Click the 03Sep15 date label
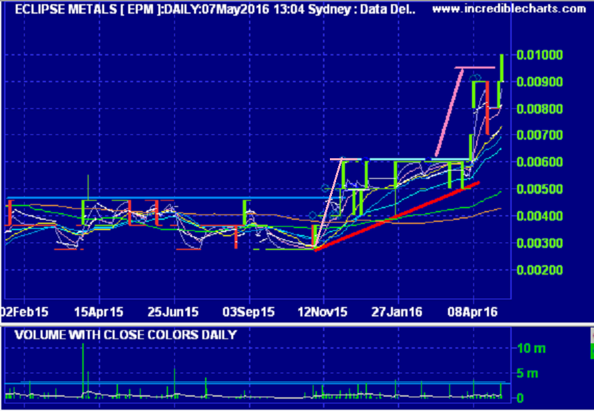This screenshot has height=411, width=594. click(x=249, y=312)
